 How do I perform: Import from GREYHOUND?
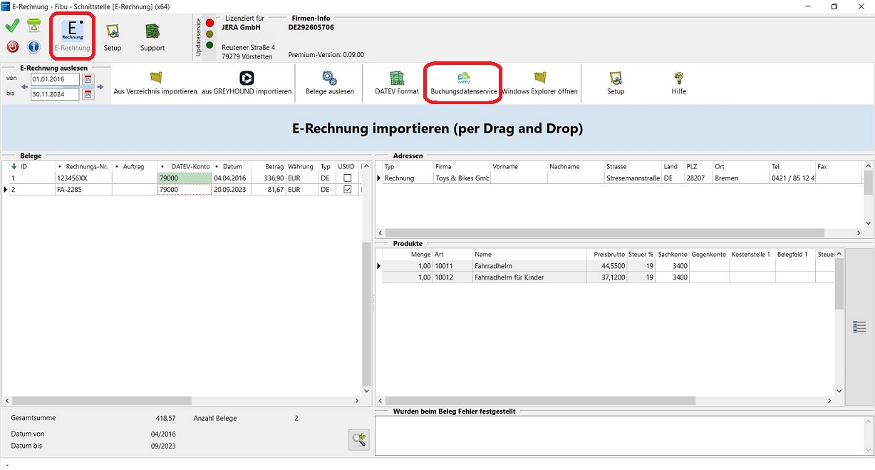pos(247,78)
